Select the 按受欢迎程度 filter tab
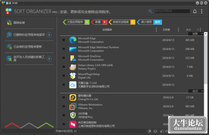The height and width of the screenshot is (135, 209). (x=122, y=22)
